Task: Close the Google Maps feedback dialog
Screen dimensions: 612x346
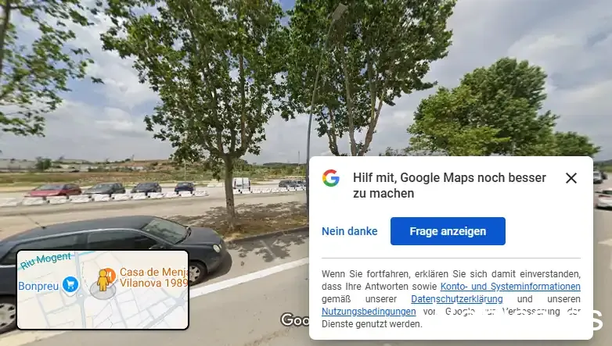Action: tap(571, 178)
